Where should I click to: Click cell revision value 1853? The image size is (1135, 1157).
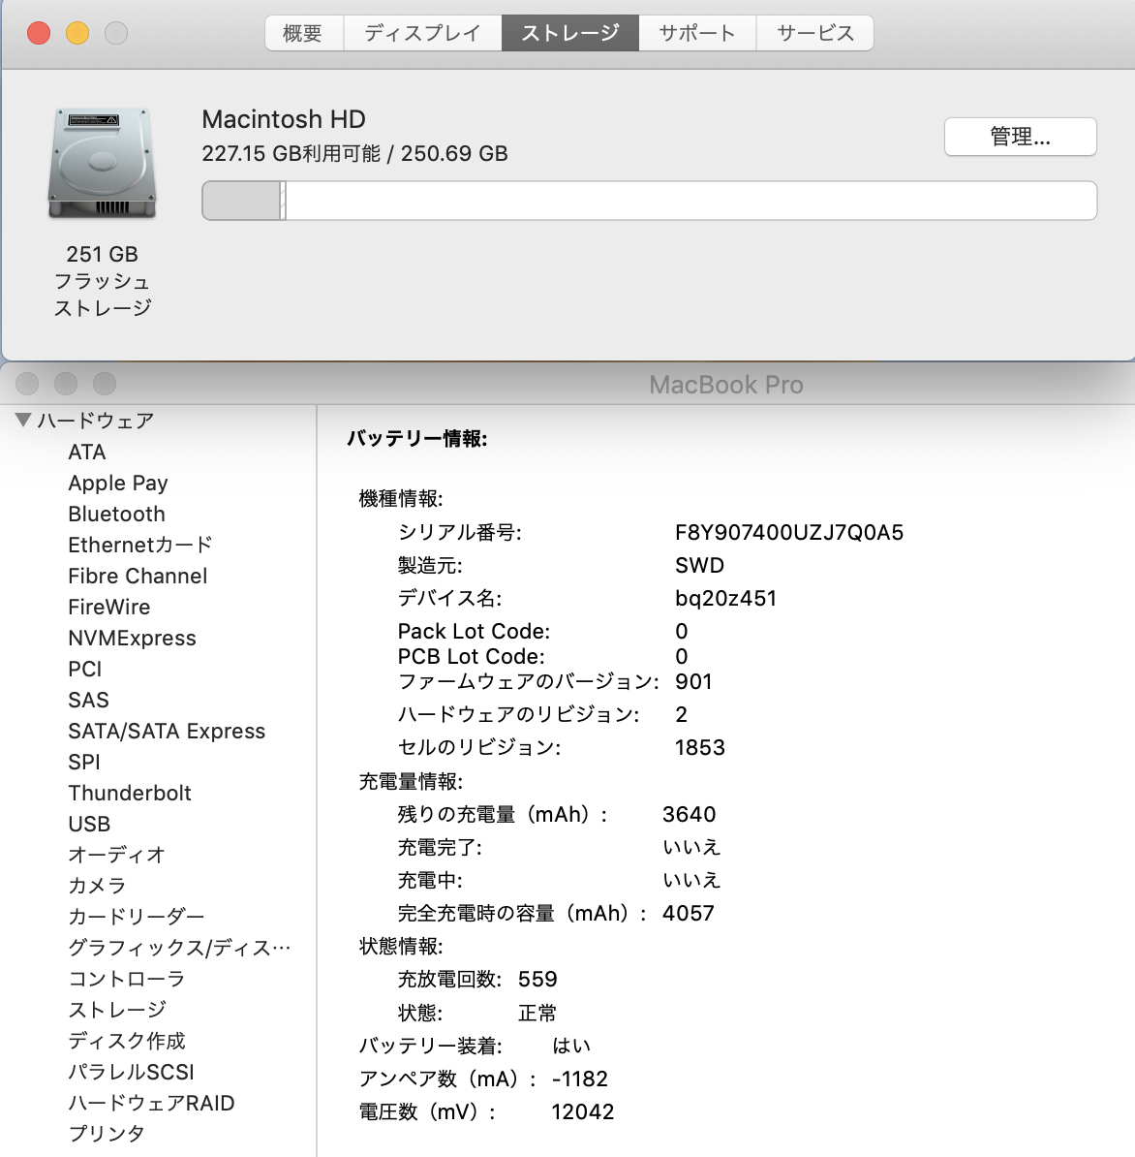point(700,747)
